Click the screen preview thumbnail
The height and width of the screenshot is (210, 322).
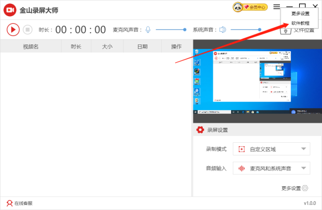(258, 81)
